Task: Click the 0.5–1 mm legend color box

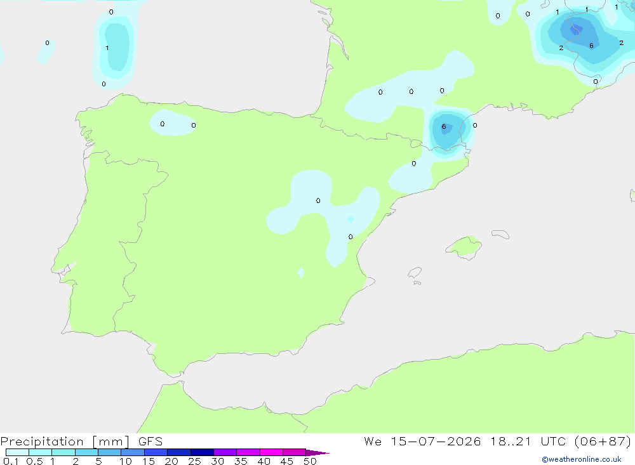Action: [x=41, y=452]
